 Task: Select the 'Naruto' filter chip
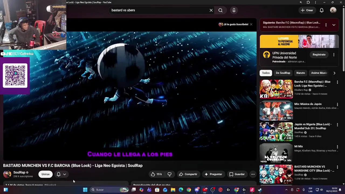click(x=301, y=73)
